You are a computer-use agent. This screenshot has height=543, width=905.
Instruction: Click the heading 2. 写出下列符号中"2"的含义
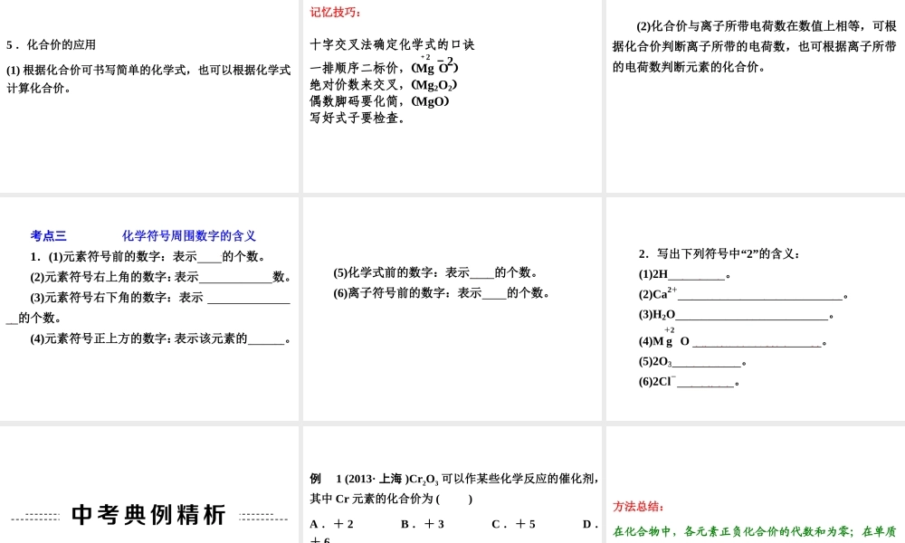(719, 254)
